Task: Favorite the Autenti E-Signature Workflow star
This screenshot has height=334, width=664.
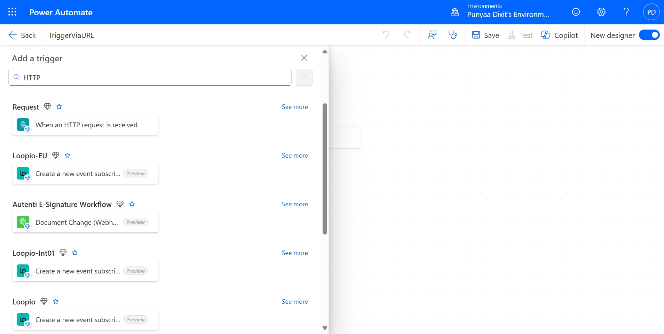Action: click(x=132, y=204)
